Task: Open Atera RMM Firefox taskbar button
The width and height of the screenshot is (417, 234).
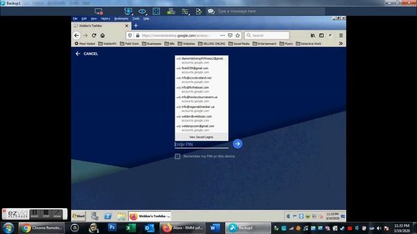Action: 183,228
